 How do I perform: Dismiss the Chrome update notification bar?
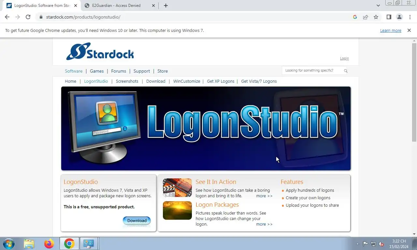click(409, 30)
